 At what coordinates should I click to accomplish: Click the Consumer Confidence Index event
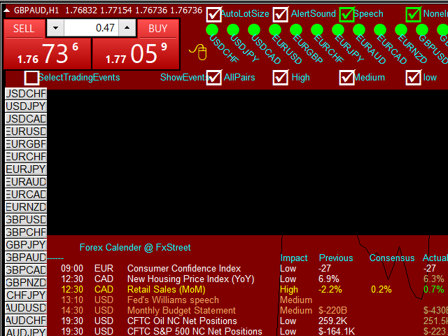coord(184,269)
